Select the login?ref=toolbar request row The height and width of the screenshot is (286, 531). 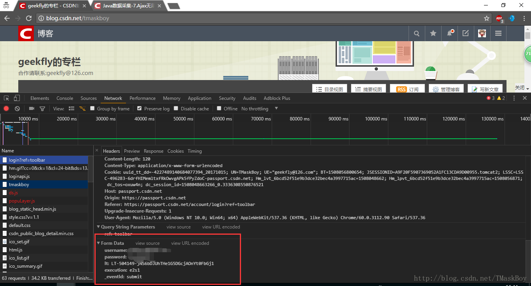[x=44, y=160]
